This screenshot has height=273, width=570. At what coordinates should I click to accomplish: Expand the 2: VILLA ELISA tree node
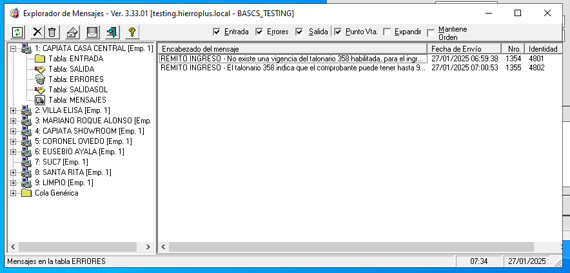[13, 110]
